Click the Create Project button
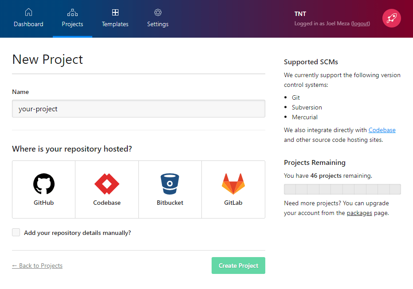Screen dimensions: 413x289 point(238,266)
